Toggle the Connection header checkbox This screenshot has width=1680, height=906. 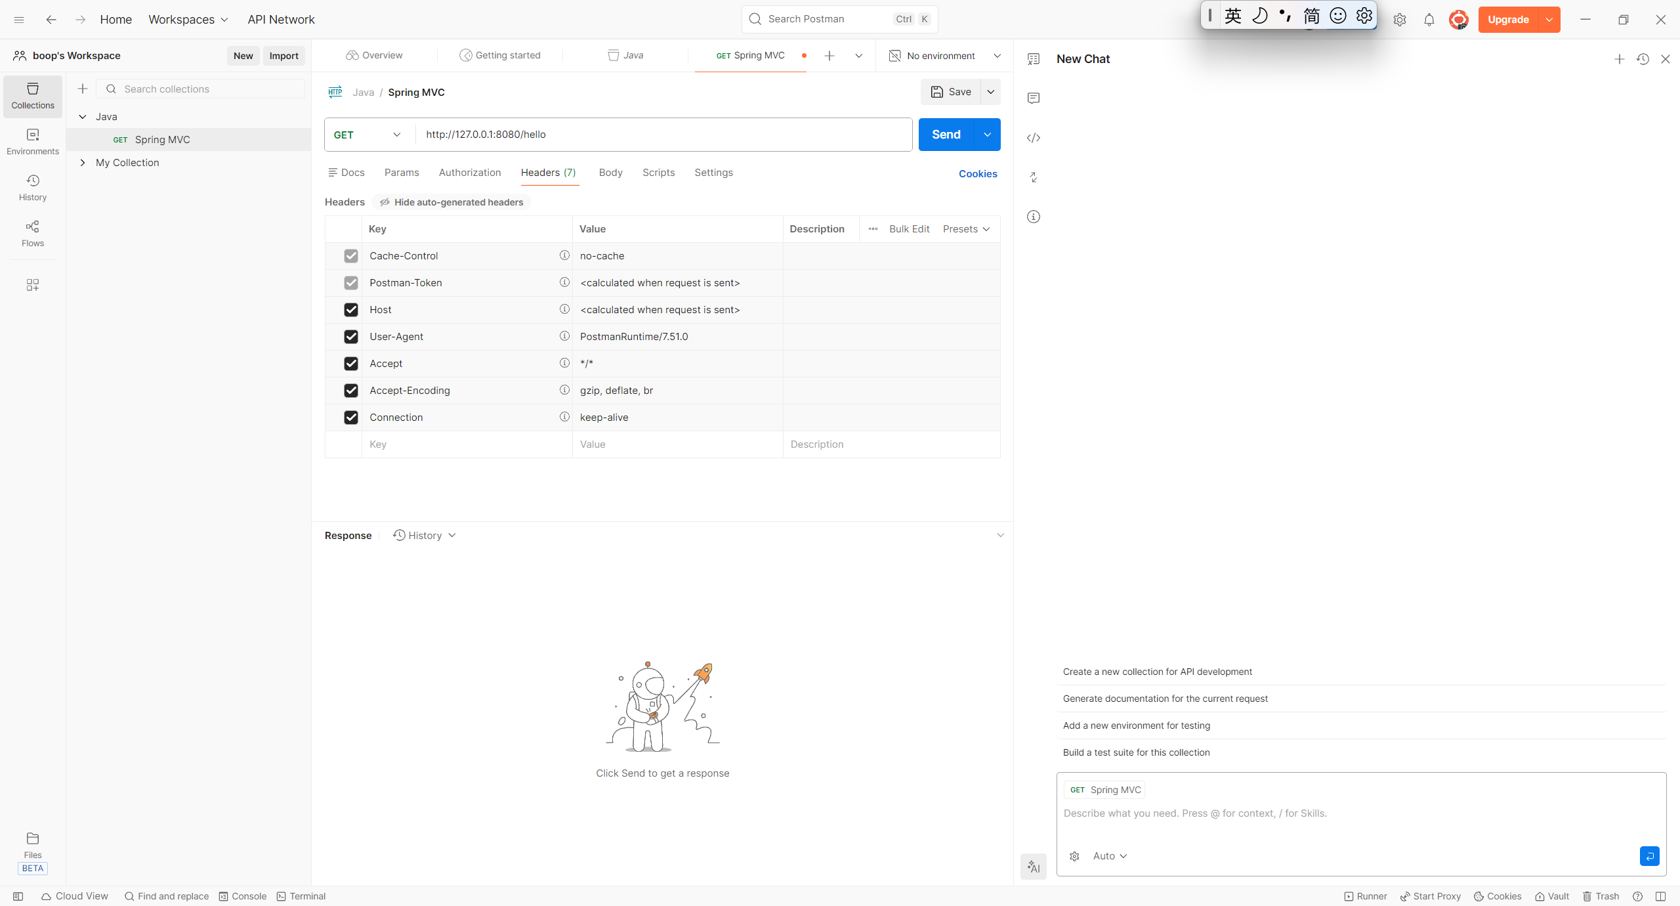(x=351, y=418)
